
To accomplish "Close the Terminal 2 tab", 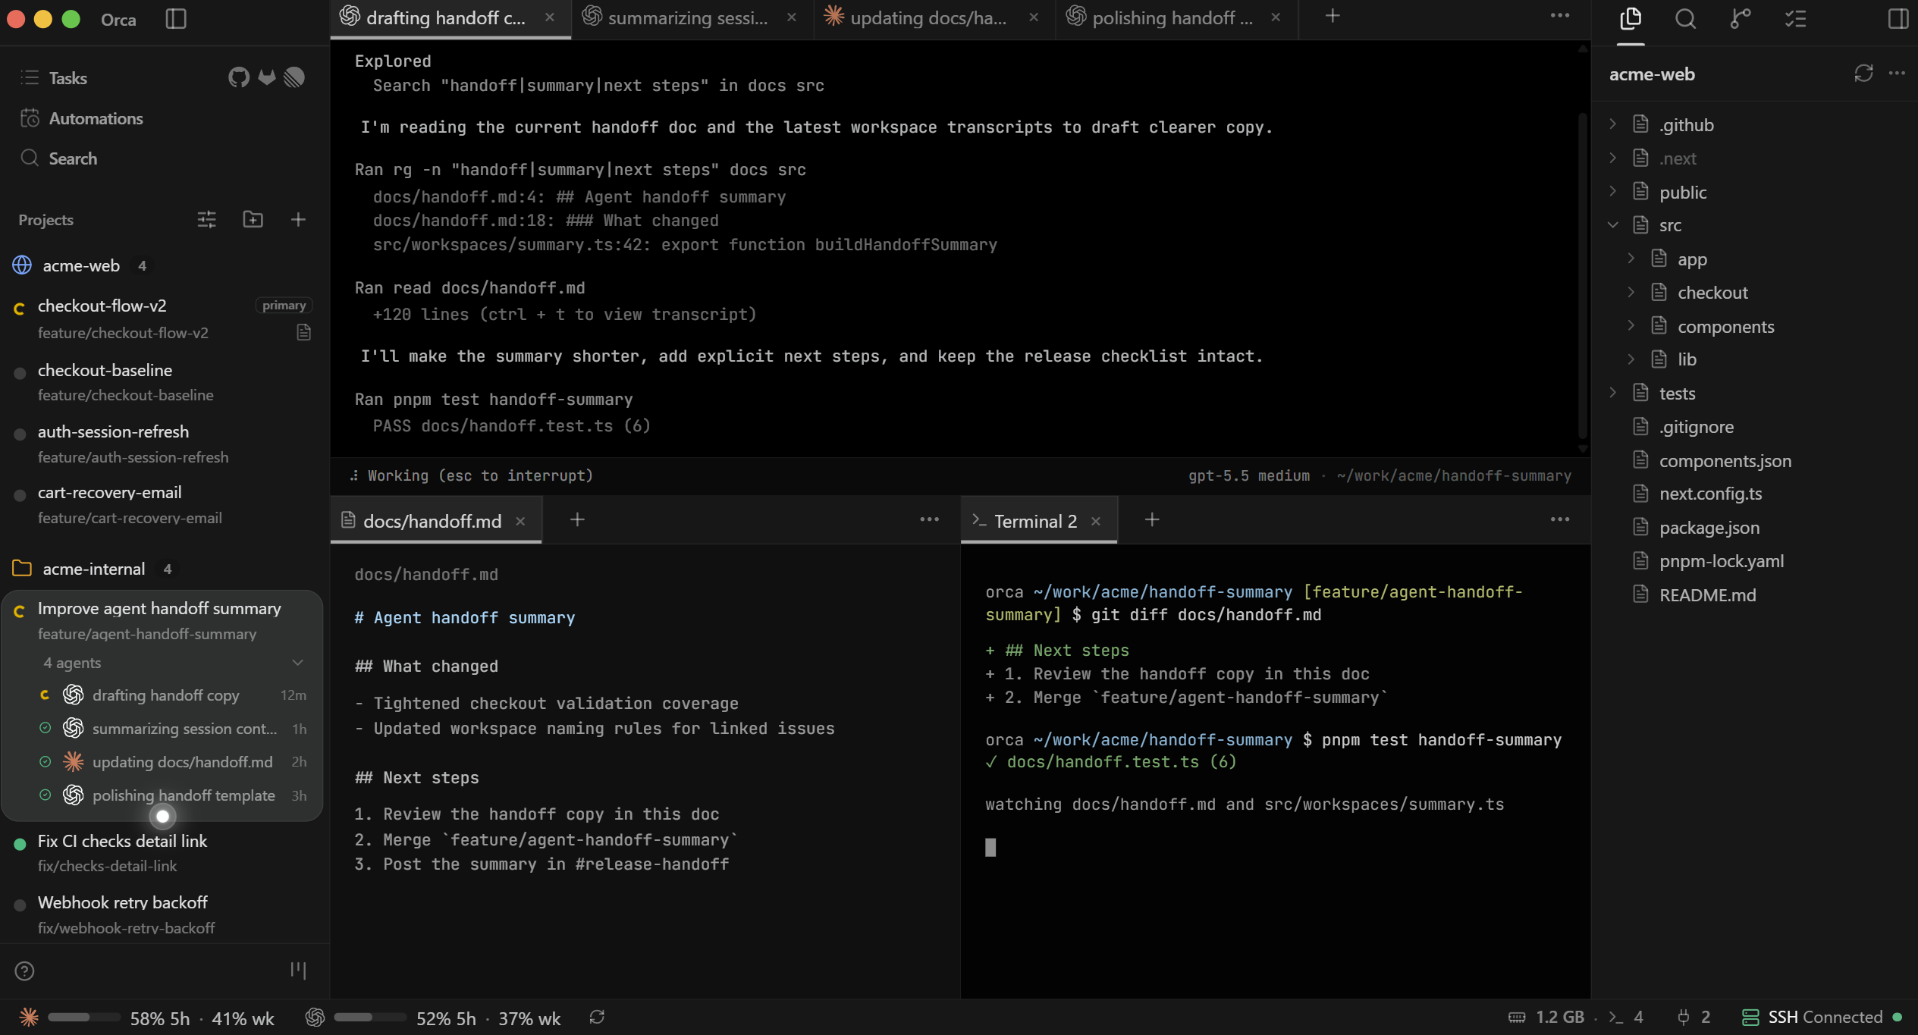I will 1095,521.
